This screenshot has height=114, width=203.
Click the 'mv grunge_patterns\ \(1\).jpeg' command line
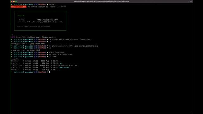(x=73, y=46)
